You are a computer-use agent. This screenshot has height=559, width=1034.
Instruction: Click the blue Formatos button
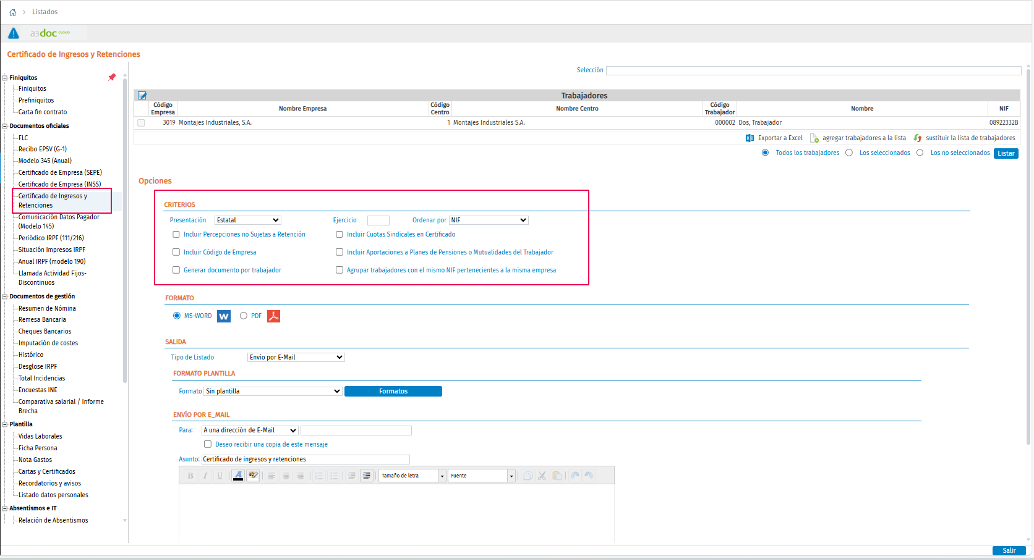click(x=393, y=392)
